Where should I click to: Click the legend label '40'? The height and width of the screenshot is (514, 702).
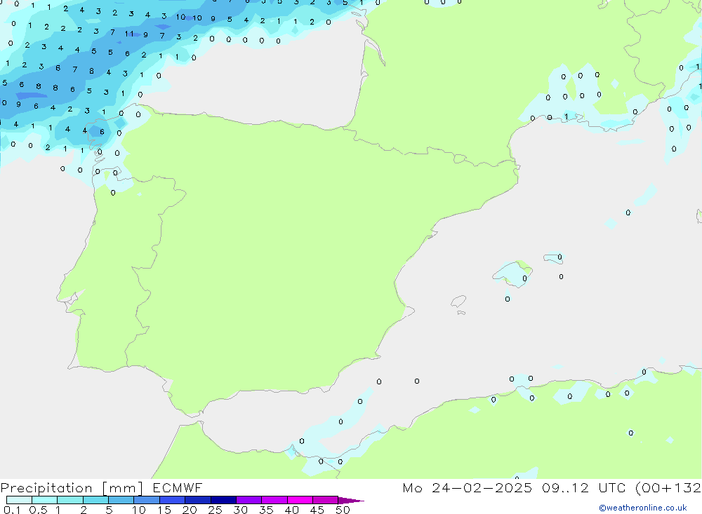click(291, 510)
